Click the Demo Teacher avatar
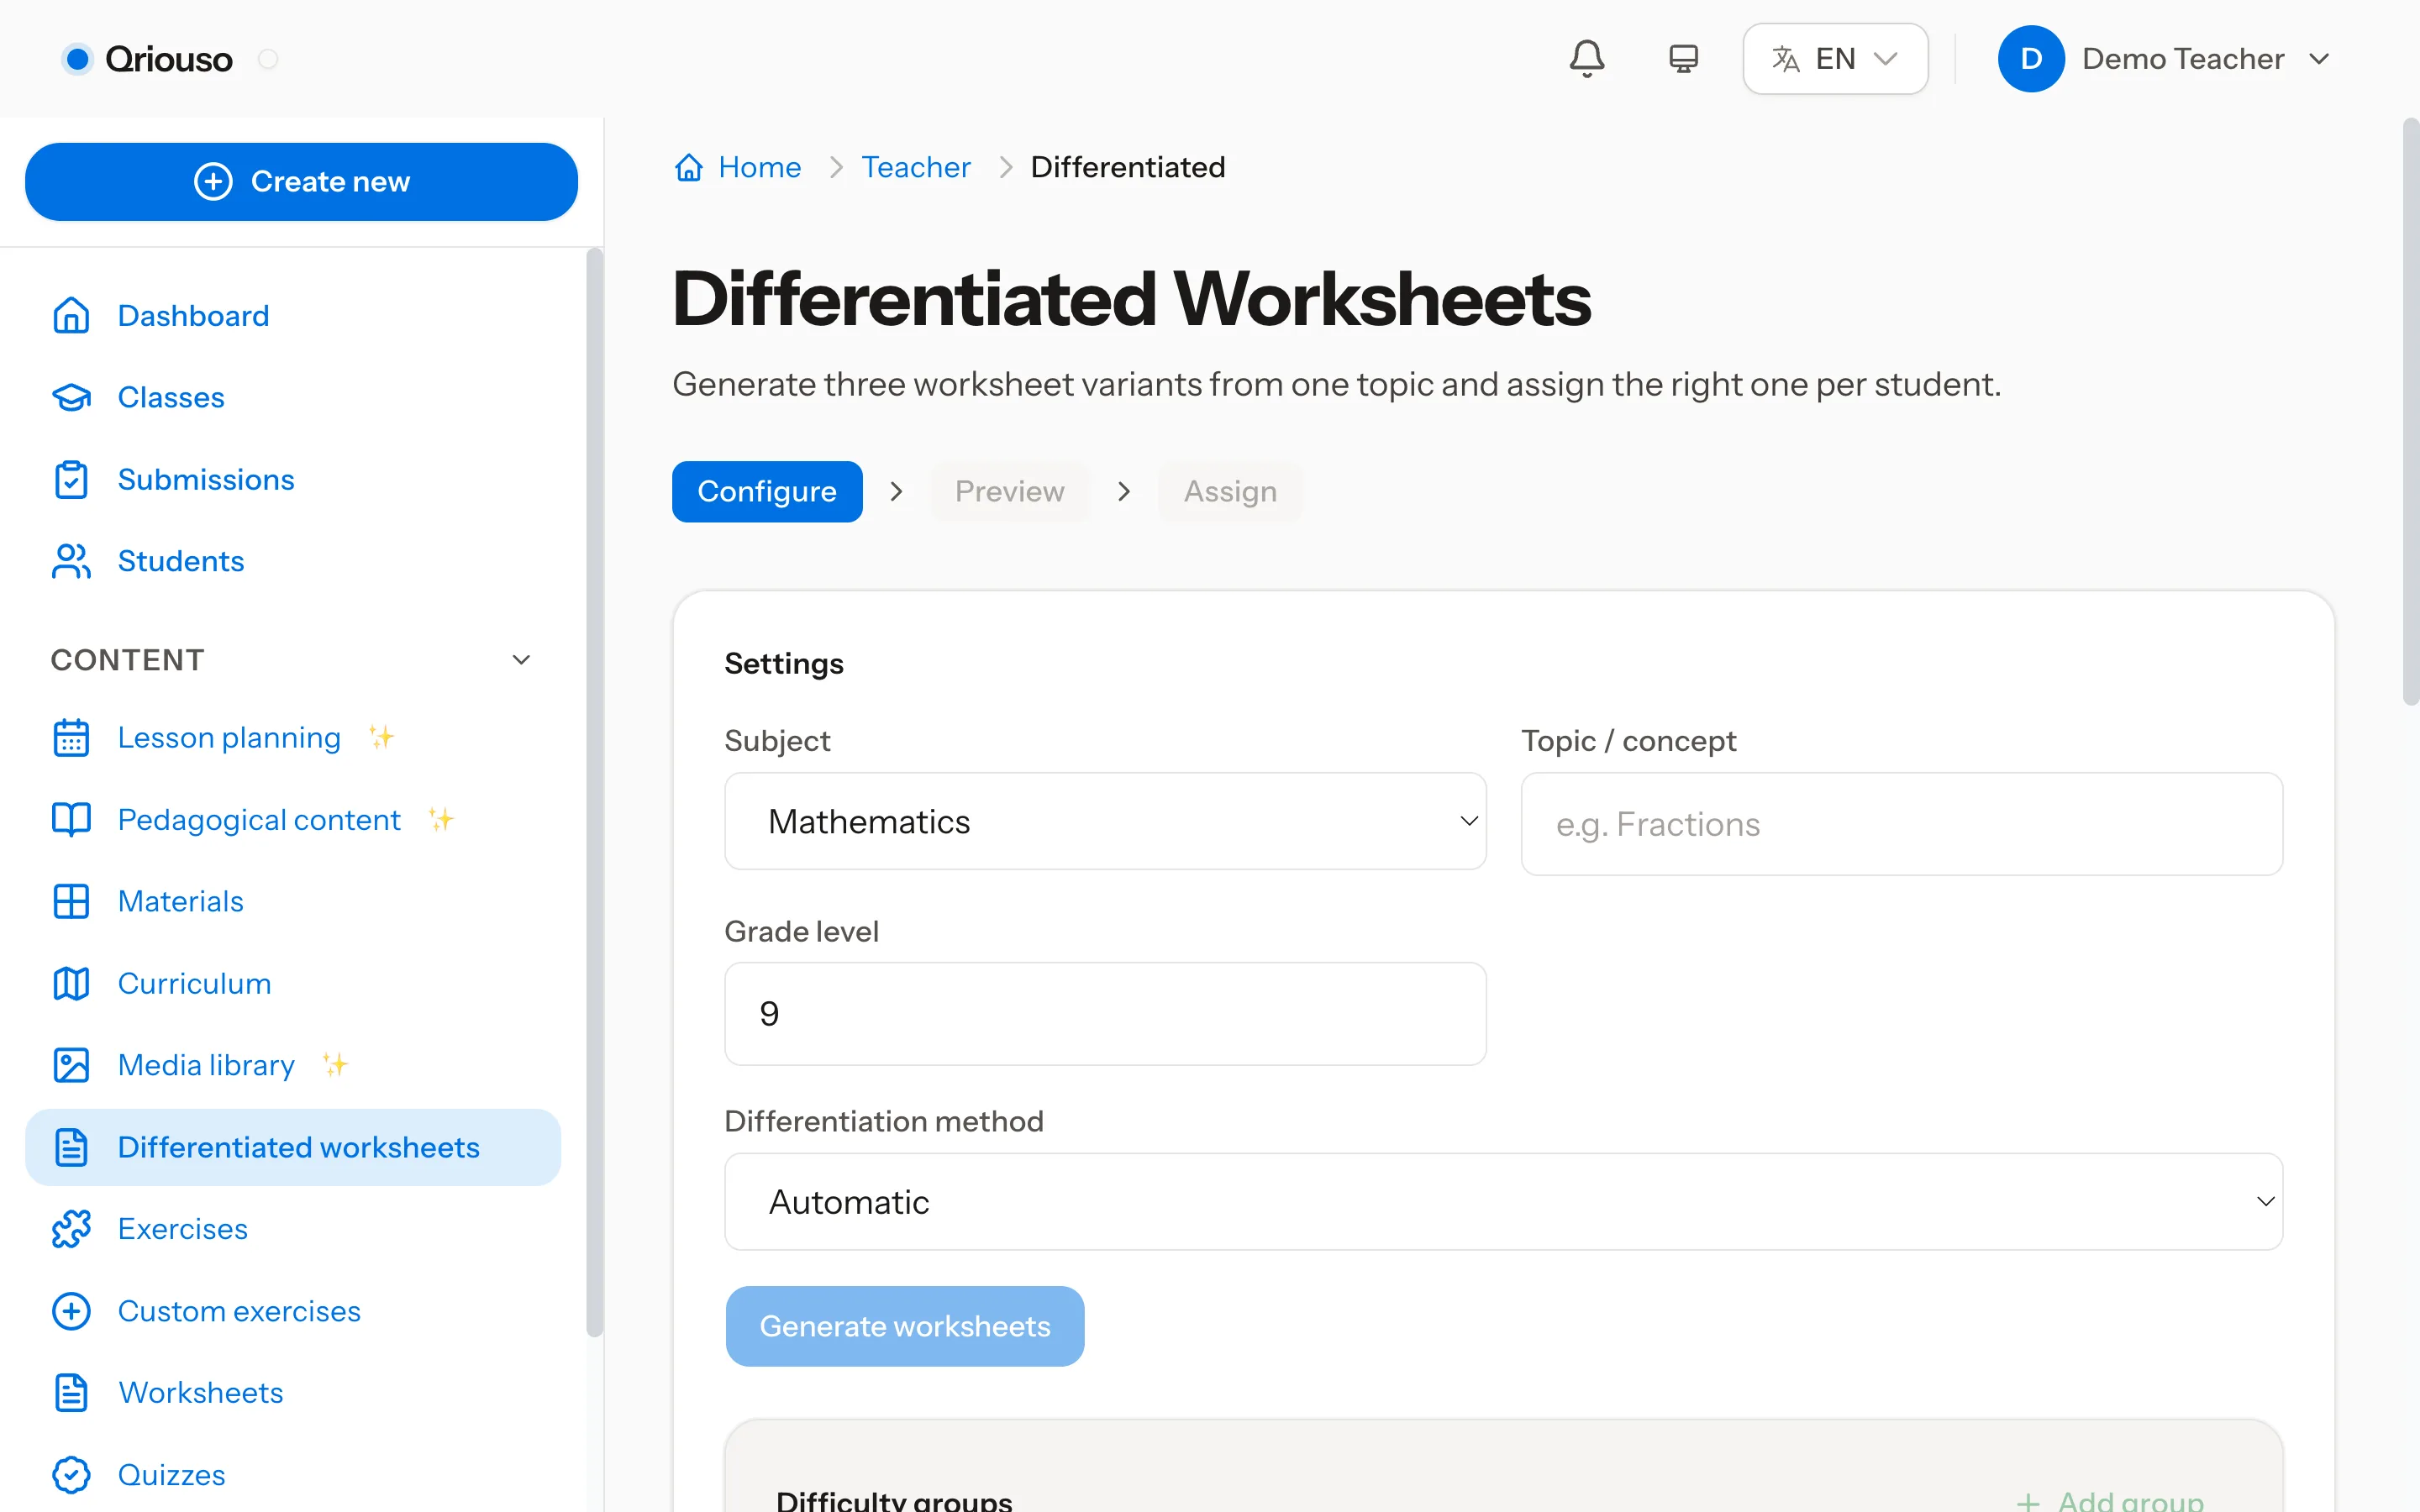Image resolution: width=2420 pixels, height=1512 pixels. click(x=2031, y=59)
